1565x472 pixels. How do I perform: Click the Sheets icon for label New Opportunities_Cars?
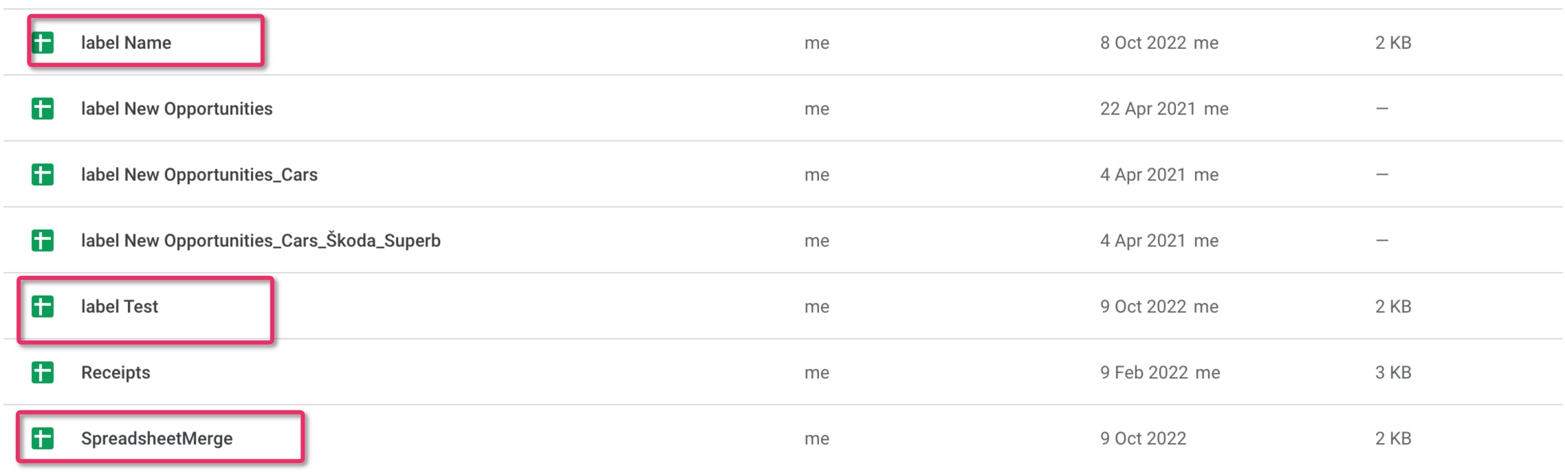pos(43,175)
